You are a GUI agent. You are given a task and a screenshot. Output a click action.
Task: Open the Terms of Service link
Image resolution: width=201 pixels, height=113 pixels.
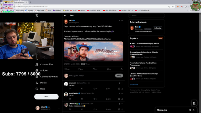[135, 90]
